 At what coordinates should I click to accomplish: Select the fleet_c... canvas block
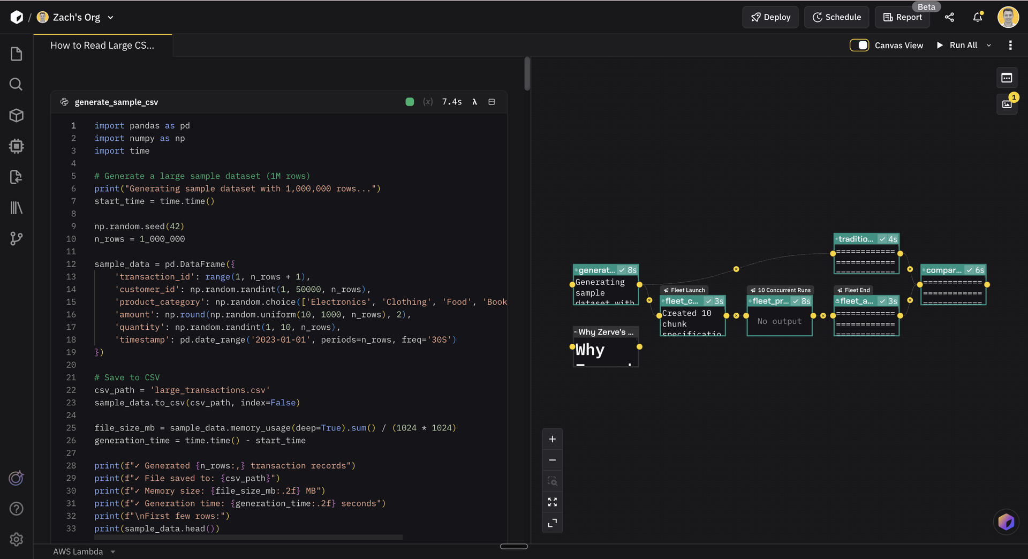point(693,316)
